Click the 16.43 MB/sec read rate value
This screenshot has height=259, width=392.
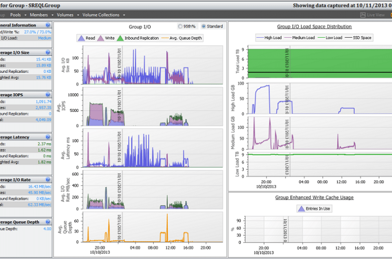click(40, 187)
